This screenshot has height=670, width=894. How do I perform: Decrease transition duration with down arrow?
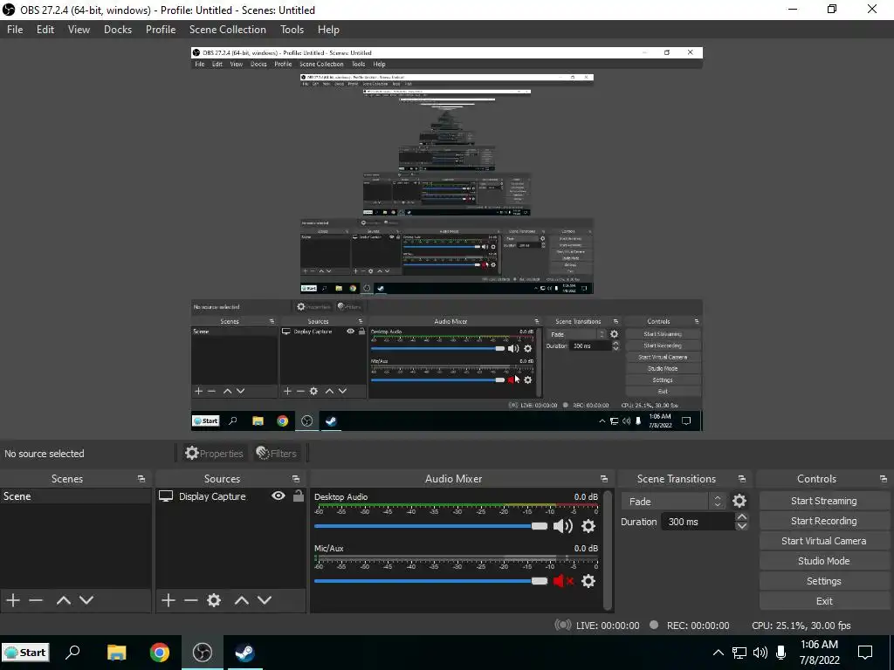742,526
